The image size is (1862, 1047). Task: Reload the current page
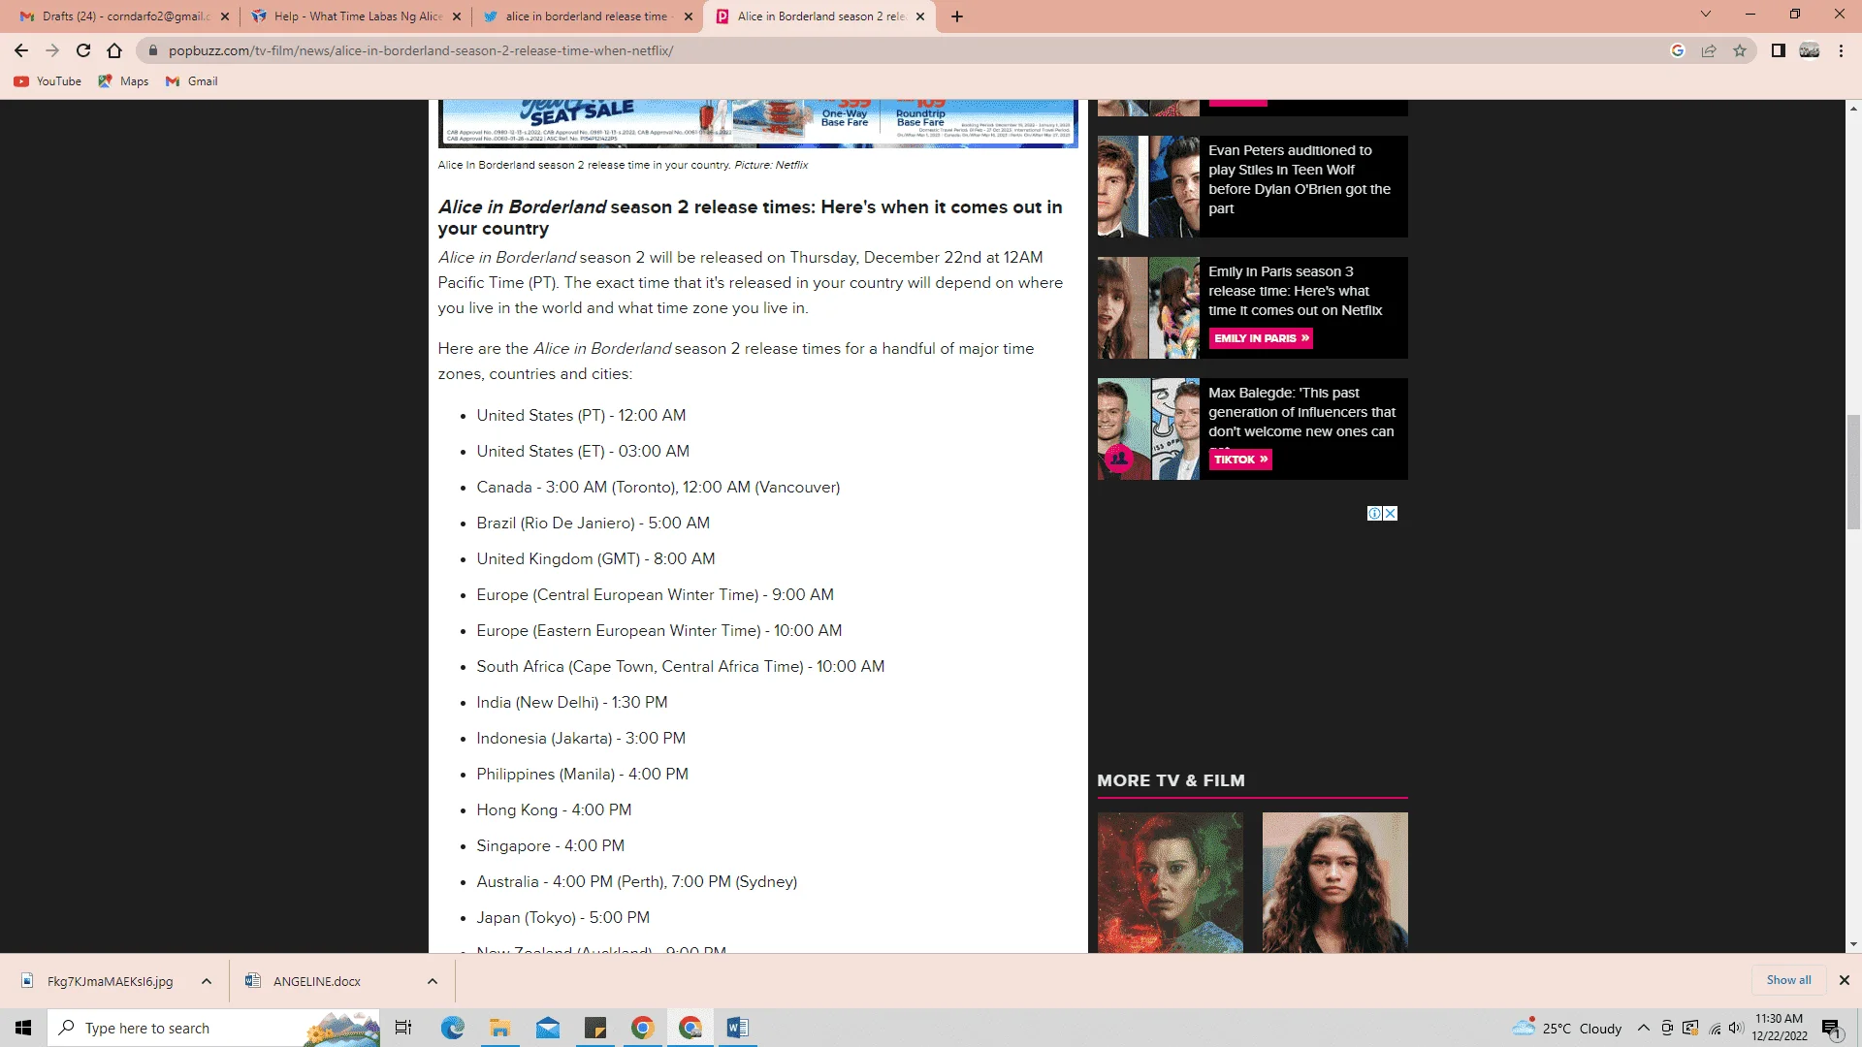click(x=83, y=50)
